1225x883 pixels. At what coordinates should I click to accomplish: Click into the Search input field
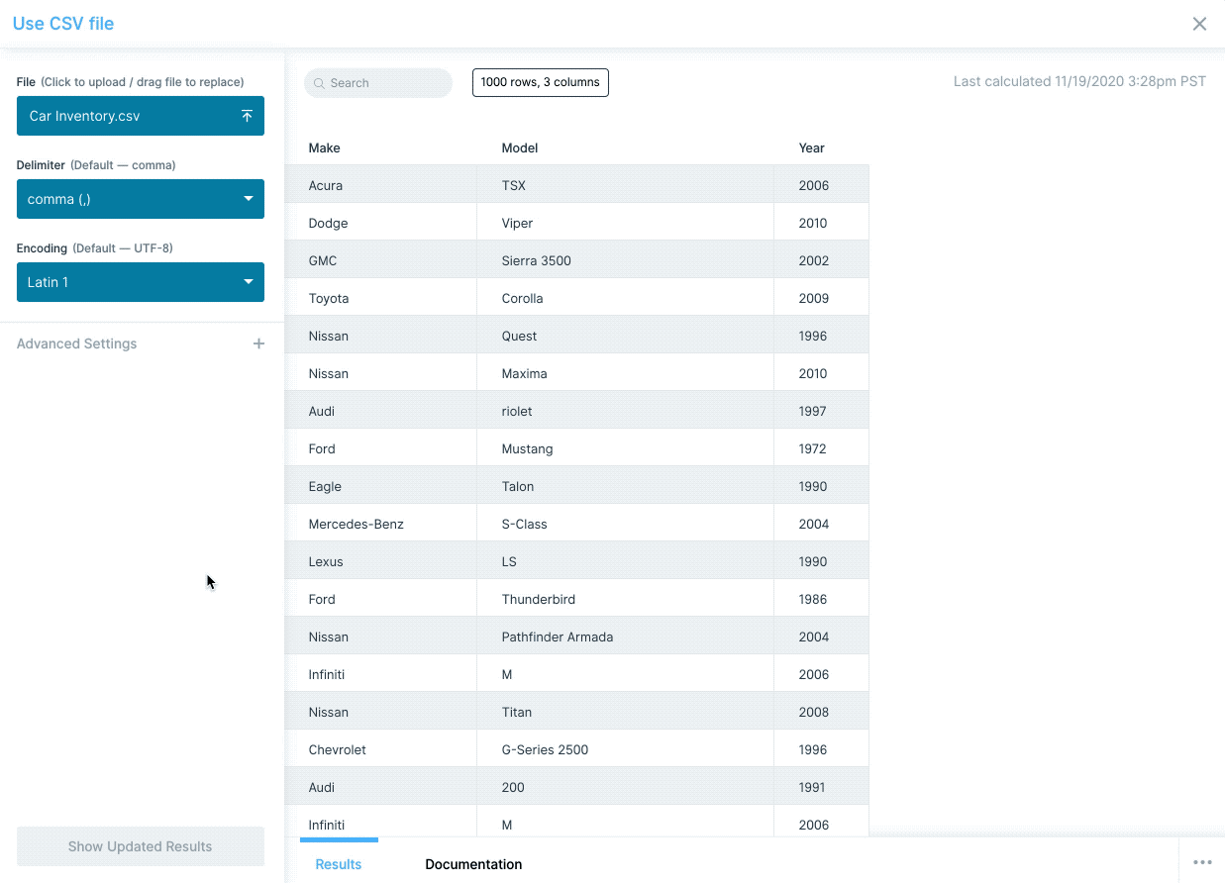coord(378,83)
